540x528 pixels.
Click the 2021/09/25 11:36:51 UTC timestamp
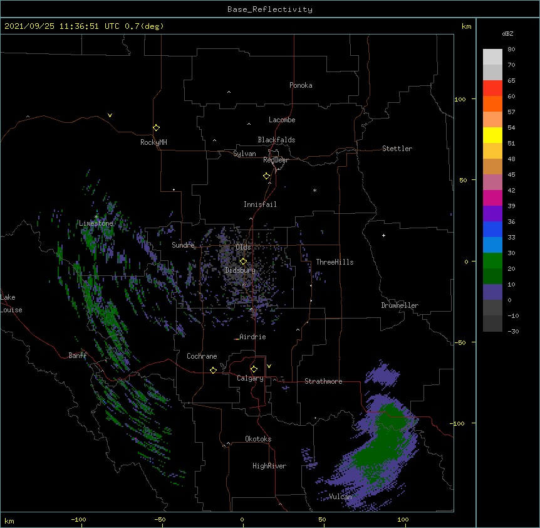62,26
